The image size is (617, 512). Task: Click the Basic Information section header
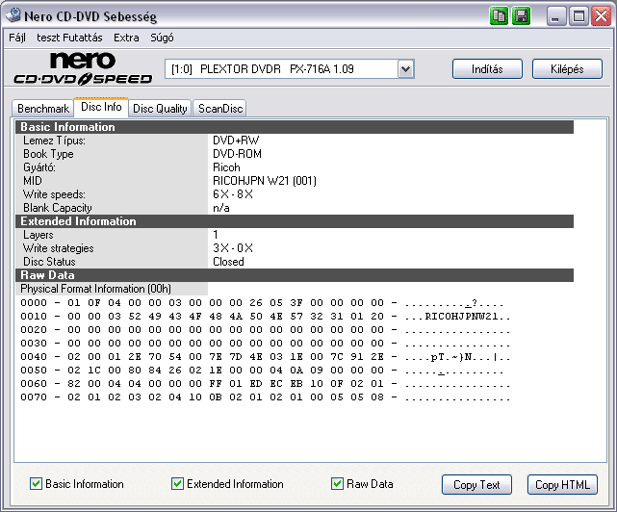[x=295, y=127]
